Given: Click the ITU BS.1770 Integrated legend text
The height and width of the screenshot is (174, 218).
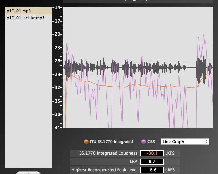Looking at the screenshot, I should 112,142.
